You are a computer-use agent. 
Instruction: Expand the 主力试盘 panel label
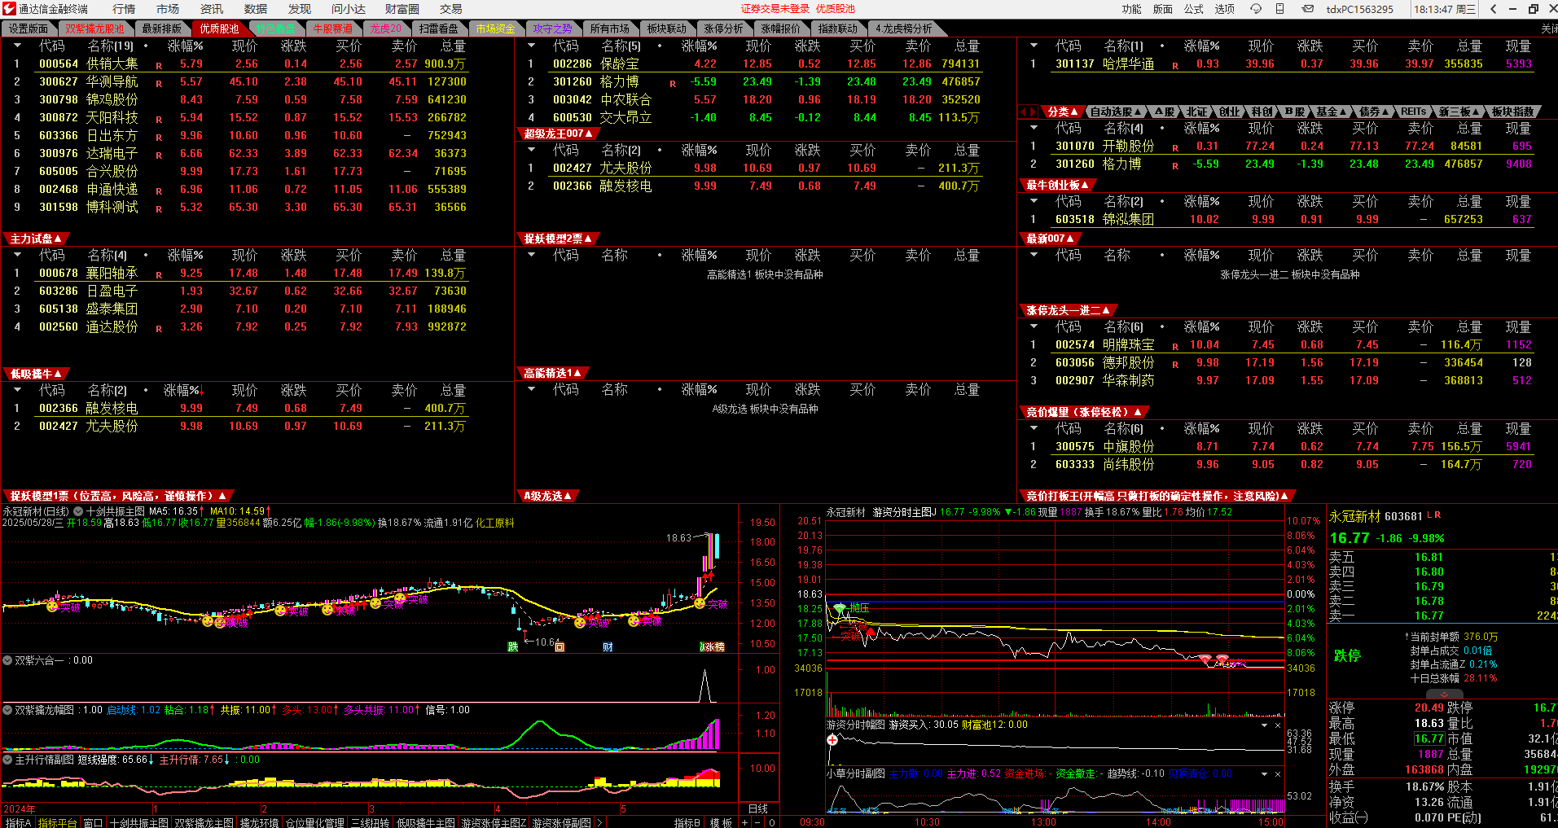tap(36, 239)
